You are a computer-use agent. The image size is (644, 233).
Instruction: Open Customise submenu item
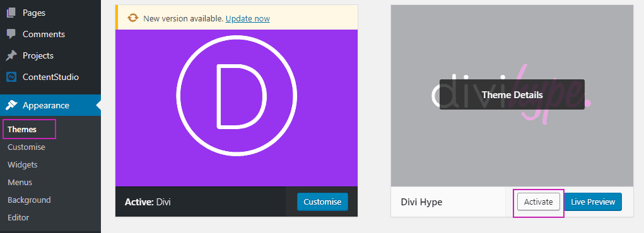pyautogui.click(x=26, y=147)
